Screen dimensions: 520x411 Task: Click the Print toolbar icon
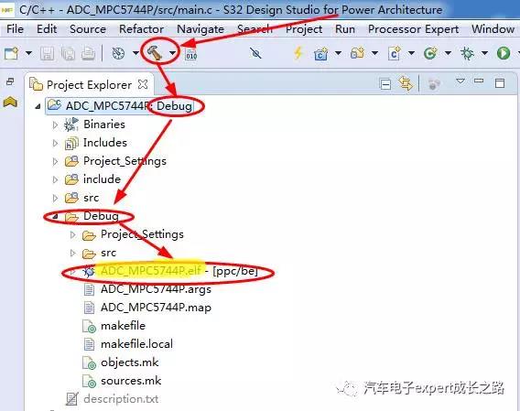(88, 53)
